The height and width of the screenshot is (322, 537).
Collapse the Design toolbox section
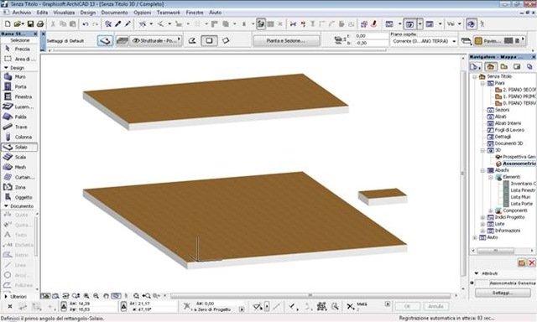[6, 68]
